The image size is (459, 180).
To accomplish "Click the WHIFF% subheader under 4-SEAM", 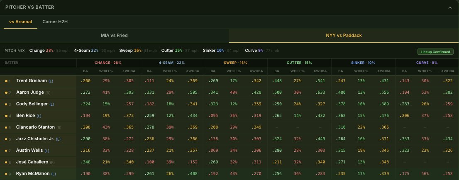I will coord(170,71).
